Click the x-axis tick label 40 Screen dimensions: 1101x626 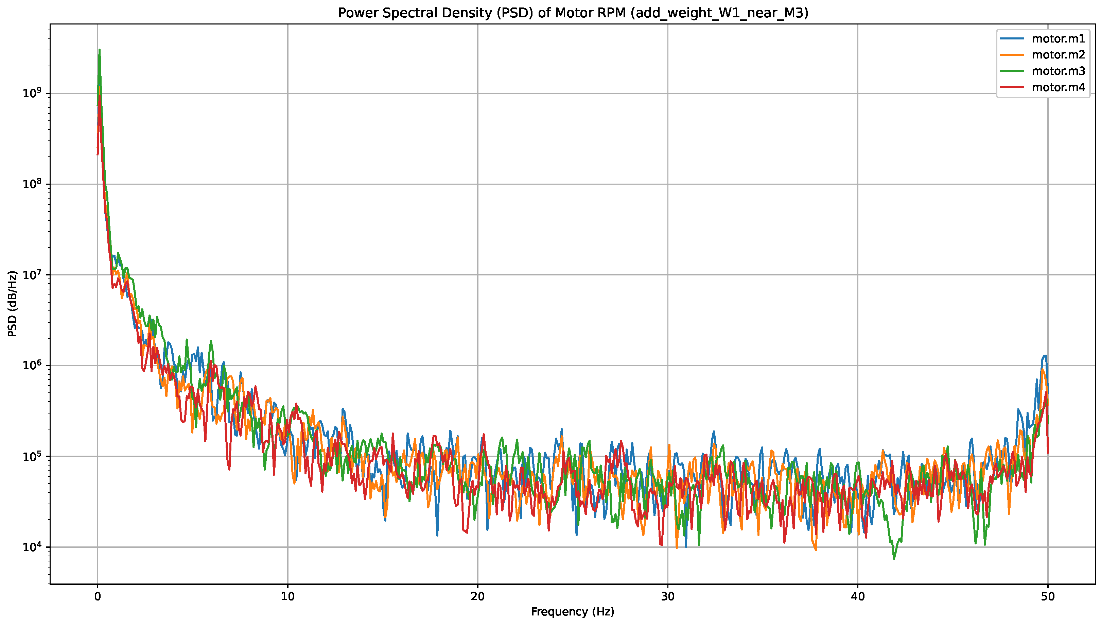pyautogui.click(x=858, y=596)
